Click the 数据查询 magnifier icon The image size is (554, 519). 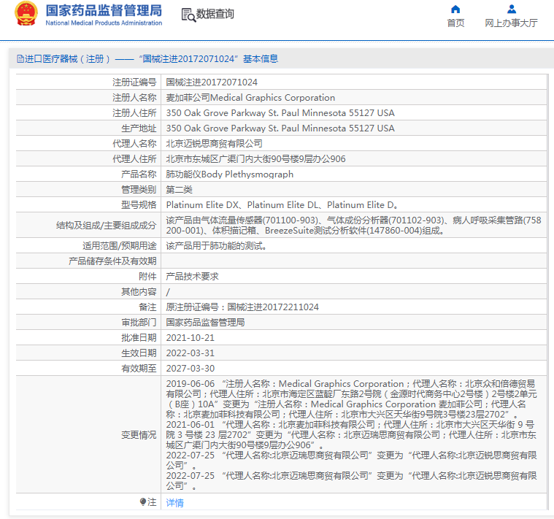pos(188,15)
